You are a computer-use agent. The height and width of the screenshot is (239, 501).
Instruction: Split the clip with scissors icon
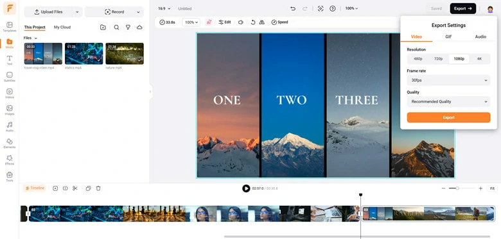75,188
